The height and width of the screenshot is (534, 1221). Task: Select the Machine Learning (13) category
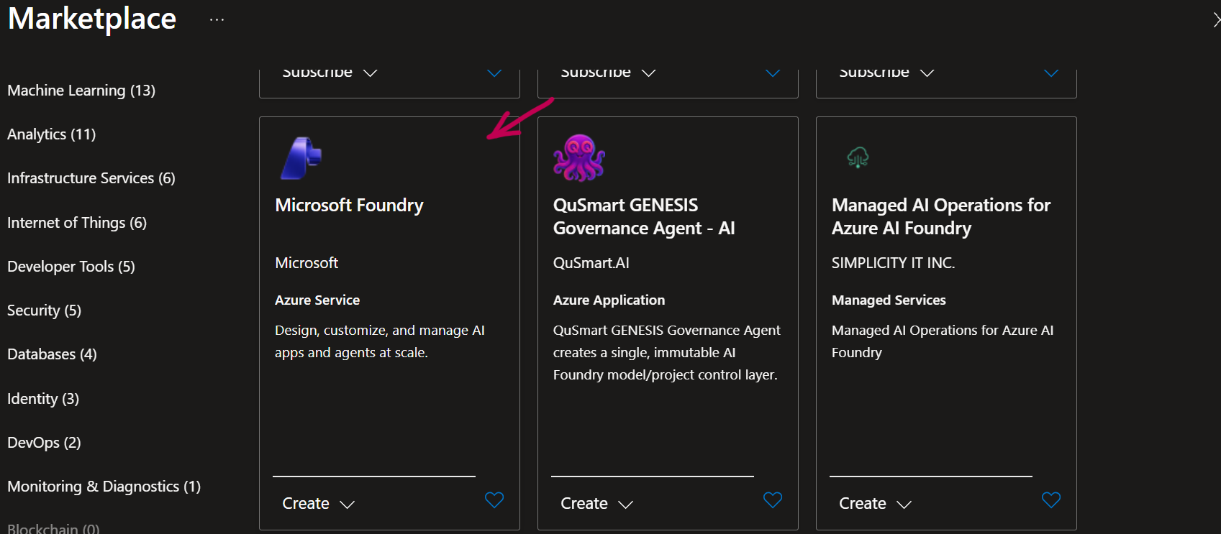pyautogui.click(x=81, y=91)
